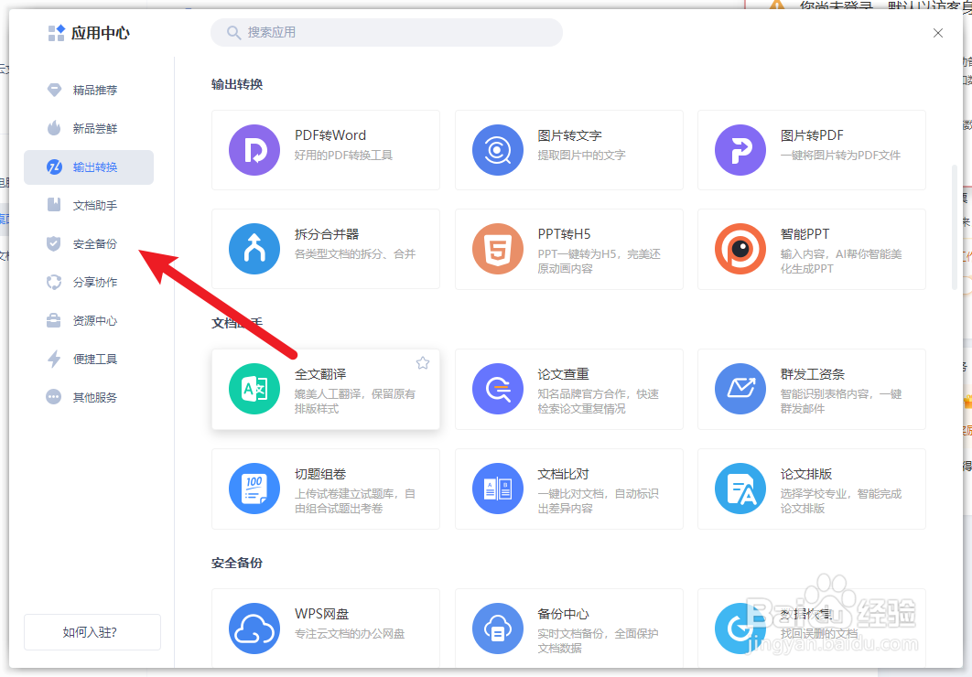Click the 便捷工具 lightning icon
972x677 pixels.
[55, 359]
